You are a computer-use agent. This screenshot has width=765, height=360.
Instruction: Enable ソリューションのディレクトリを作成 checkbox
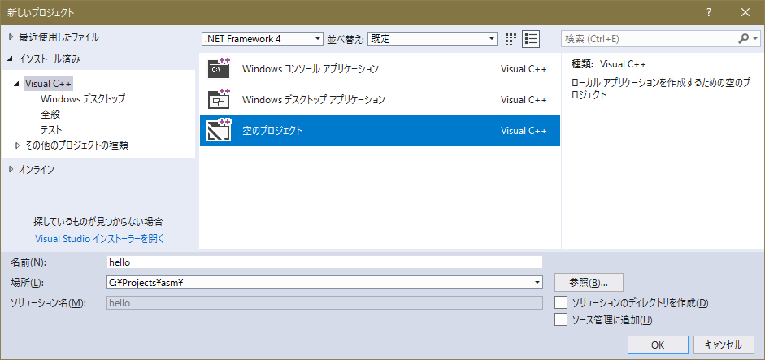click(561, 302)
